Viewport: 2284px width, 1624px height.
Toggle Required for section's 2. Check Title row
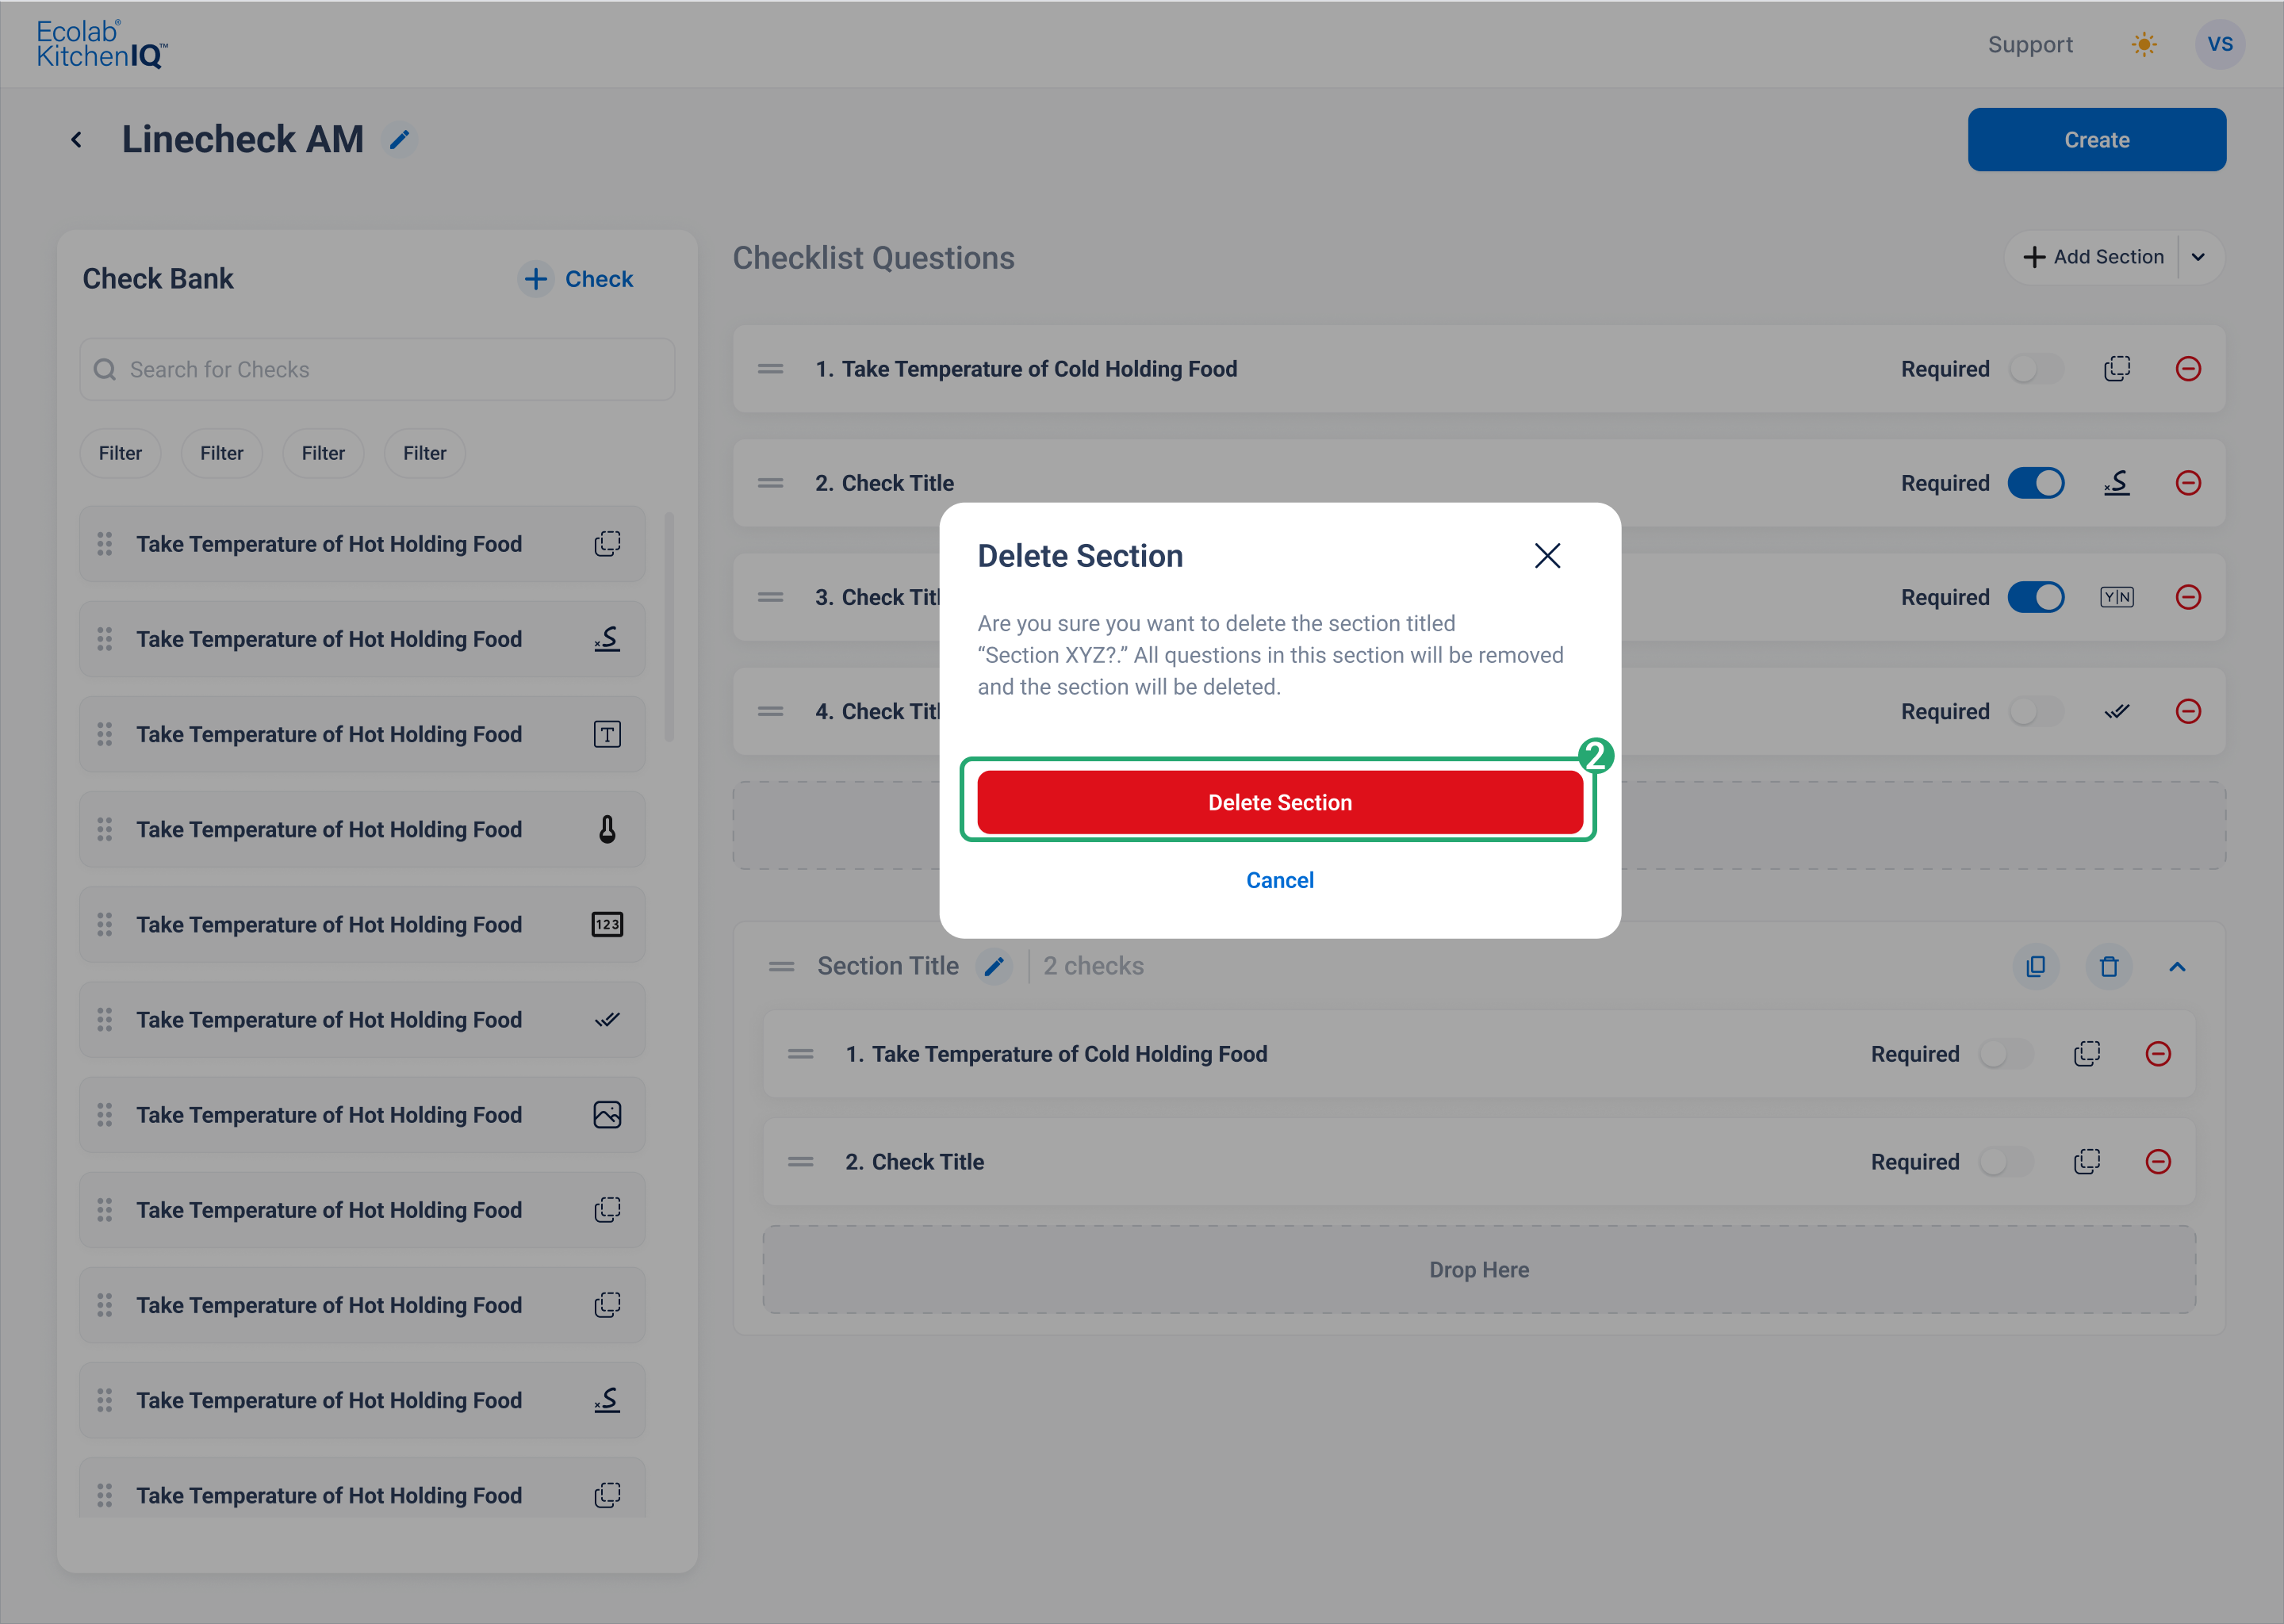tap(2005, 1162)
